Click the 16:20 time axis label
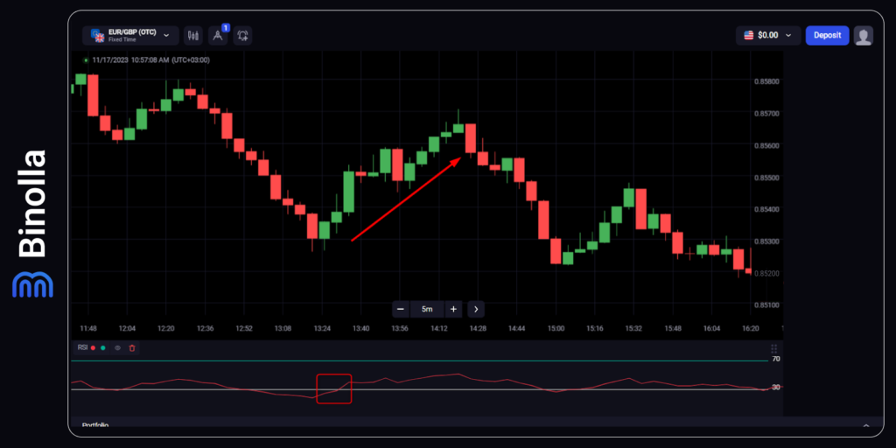Image resolution: width=896 pixels, height=448 pixels. click(750, 329)
